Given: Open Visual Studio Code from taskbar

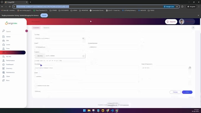Looking at the screenshot, I should pos(112,110).
